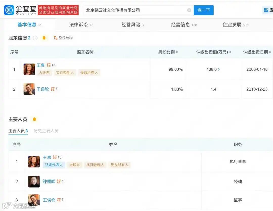The width and height of the screenshot is (273, 211).
Task: Open 王俣钦's photo in 主要人员 row 3
Action: coord(34,200)
